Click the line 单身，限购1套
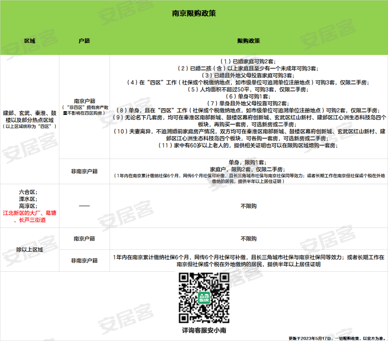Screen dimensions: 388x341 coord(248,163)
